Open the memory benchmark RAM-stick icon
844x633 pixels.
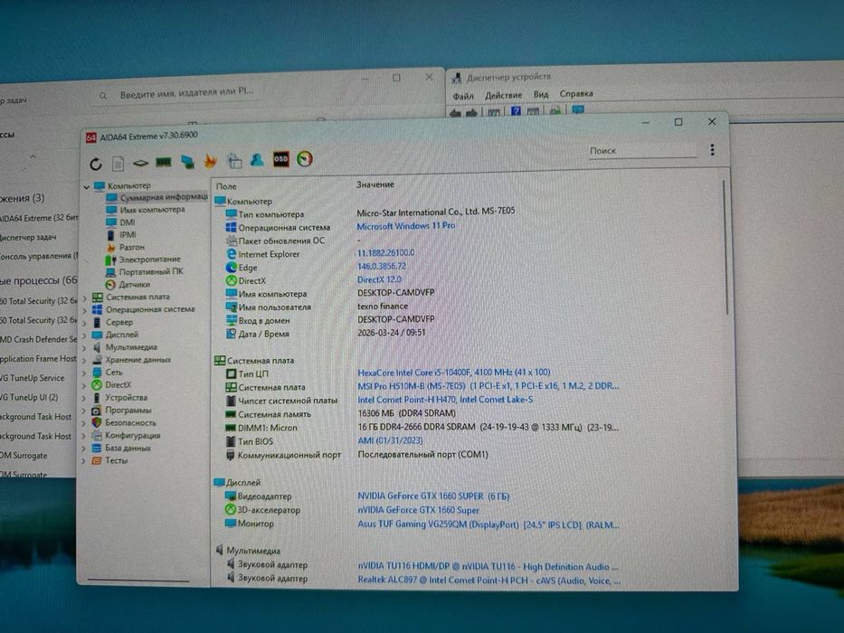click(x=164, y=162)
